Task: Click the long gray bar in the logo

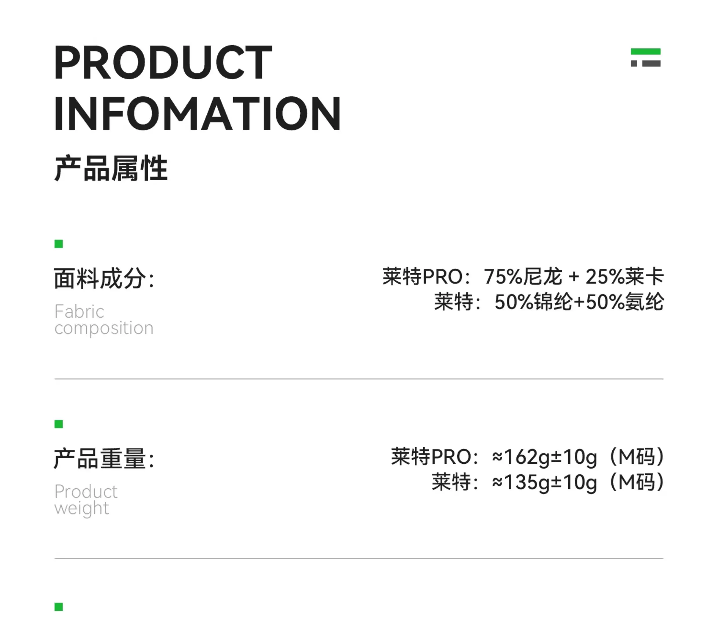Action: (651, 63)
